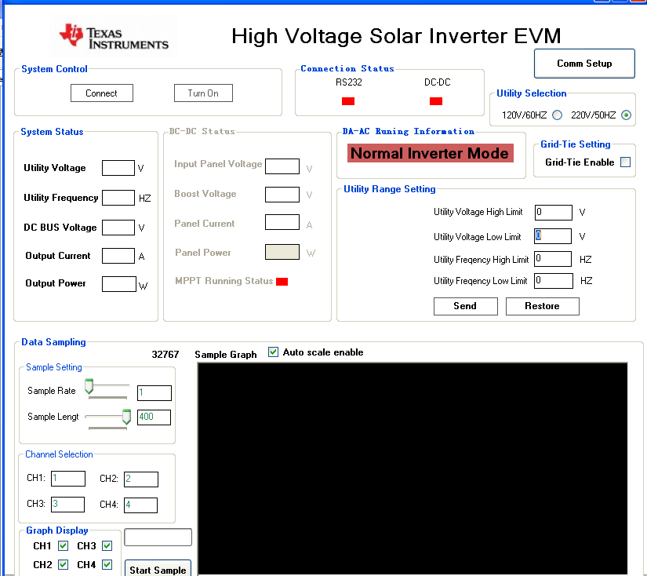
Task: Restore the utility range settings
Action: tap(543, 306)
